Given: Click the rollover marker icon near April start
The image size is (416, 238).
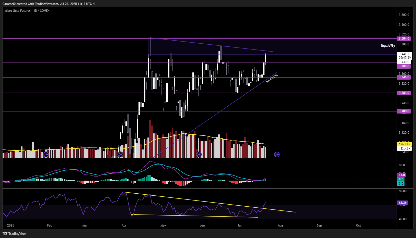Looking at the screenshot, I should click(121, 154).
